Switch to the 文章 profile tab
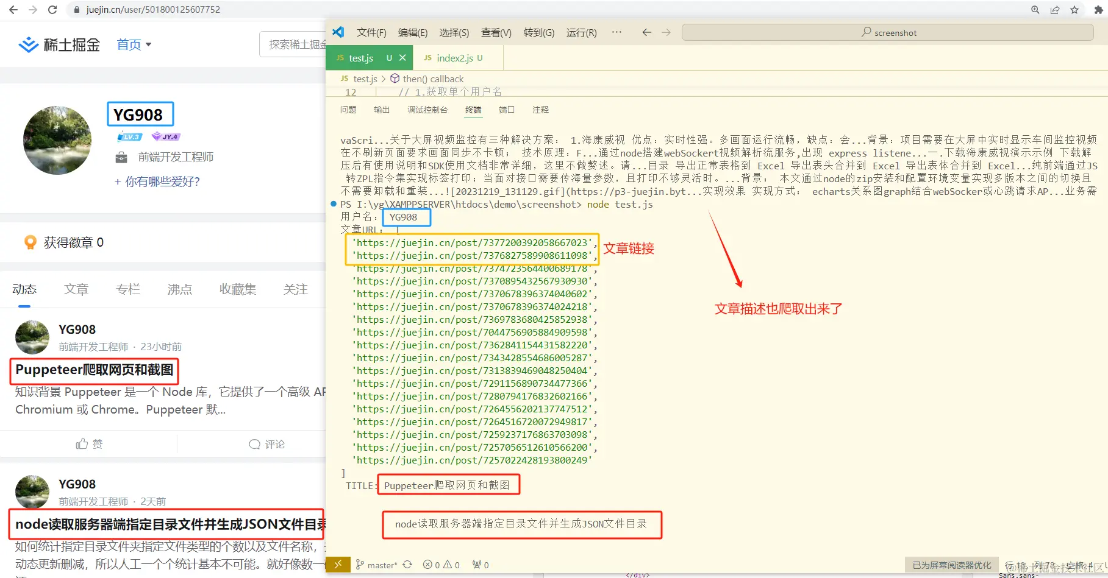 tap(76, 289)
